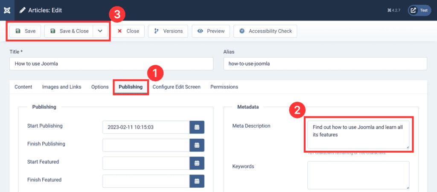Close the article editor
The width and height of the screenshot is (437, 192).
[128, 31]
